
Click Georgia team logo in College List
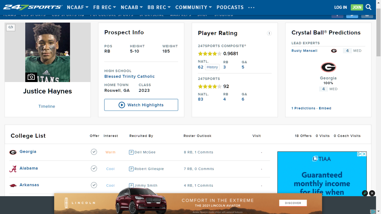coord(13,152)
